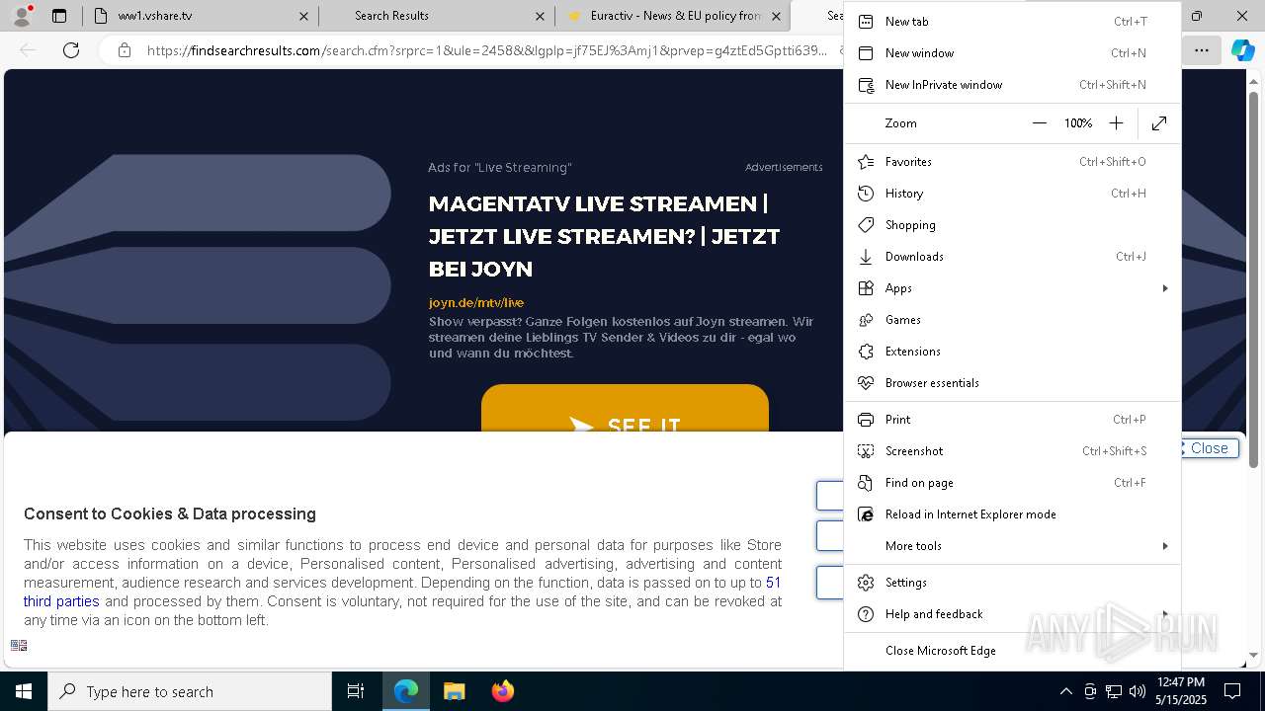The image size is (1265, 711).
Task: Click the Downloads arrow icon in menu
Action: 866,256
